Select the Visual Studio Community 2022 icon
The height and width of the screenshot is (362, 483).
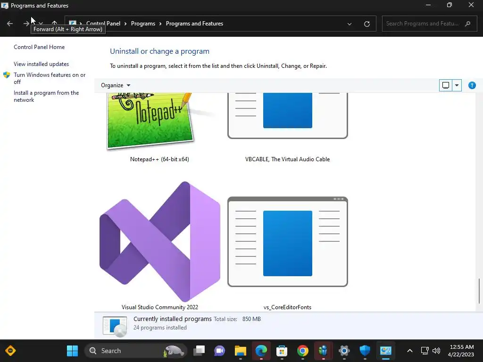click(x=160, y=242)
